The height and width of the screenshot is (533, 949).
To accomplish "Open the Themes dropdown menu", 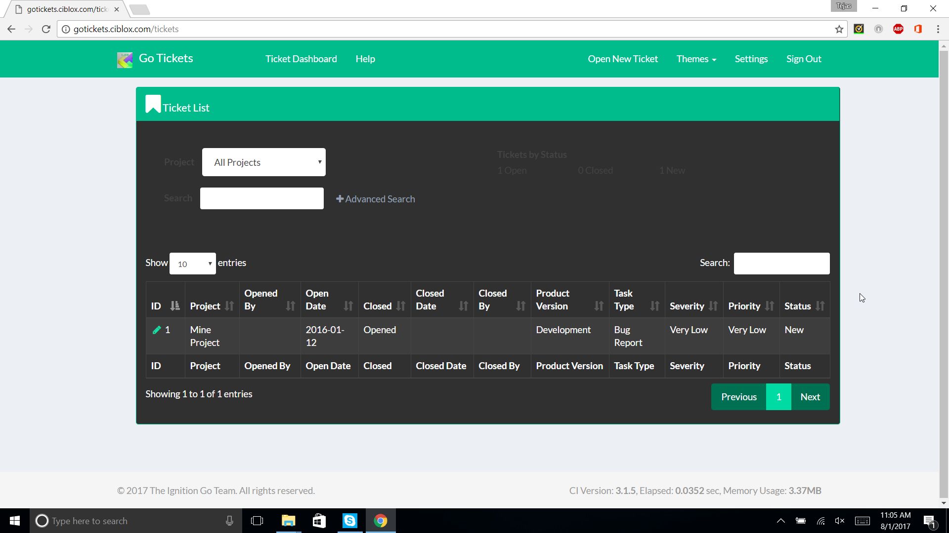I will (x=696, y=59).
